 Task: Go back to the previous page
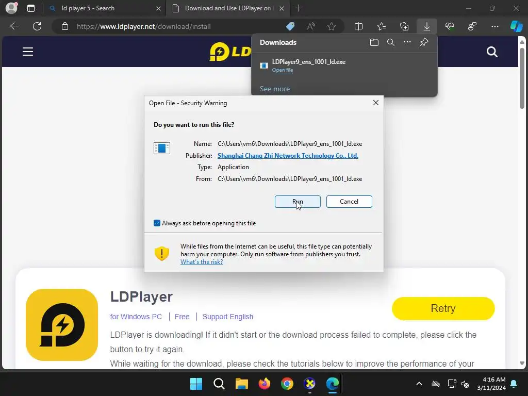(14, 26)
